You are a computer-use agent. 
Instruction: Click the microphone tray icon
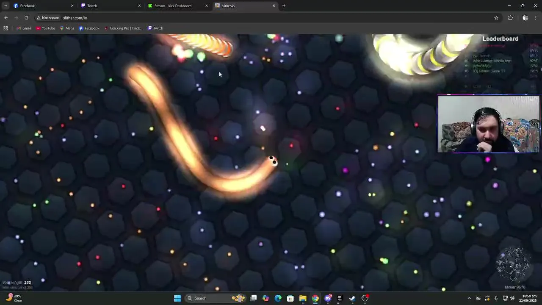tap(496, 298)
